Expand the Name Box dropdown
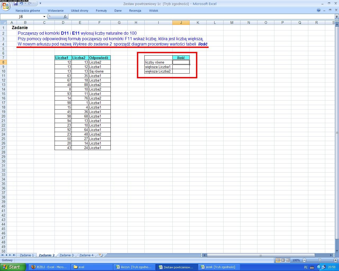 coord(44,17)
